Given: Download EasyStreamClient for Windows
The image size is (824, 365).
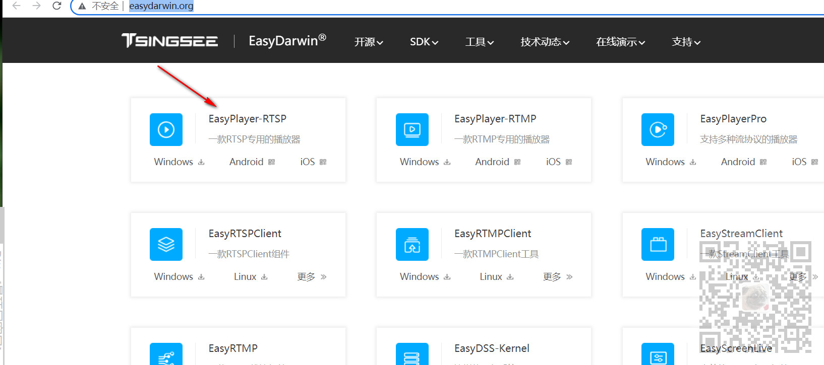Looking at the screenshot, I should 671,276.
